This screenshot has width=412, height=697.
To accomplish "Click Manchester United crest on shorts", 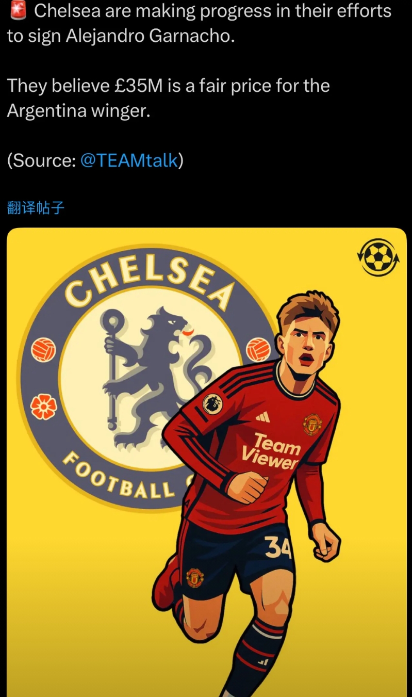I will 195,578.
